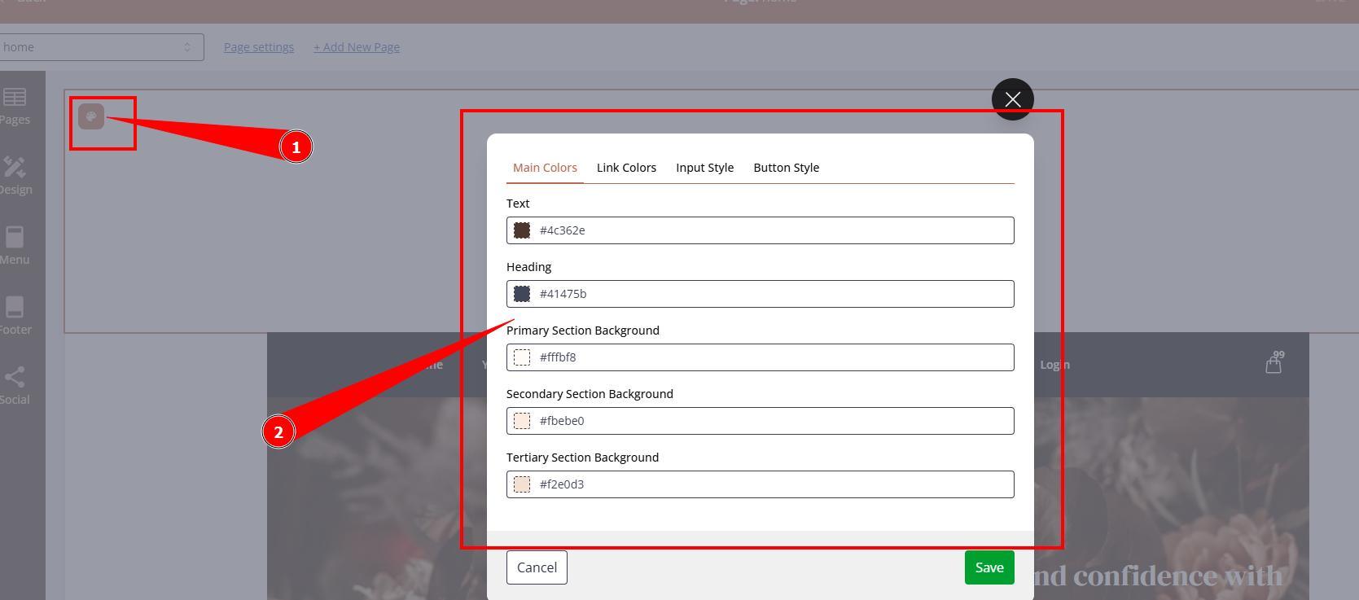This screenshot has height=600, width=1359.
Task: Click the Add New Page link
Action: pyautogui.click(x=357, y=47)
